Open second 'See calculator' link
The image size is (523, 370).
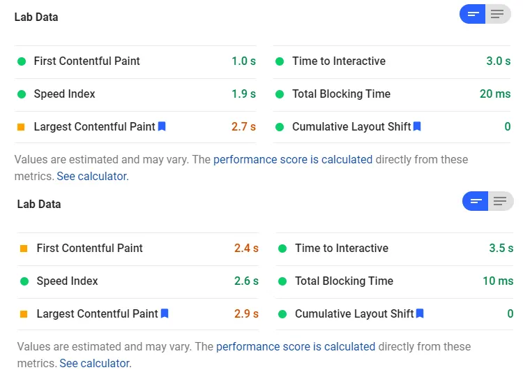(x=96, y=363)
